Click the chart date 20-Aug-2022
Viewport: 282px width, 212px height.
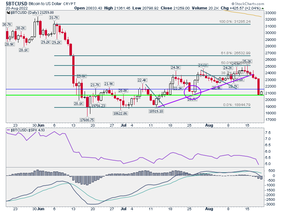pos(17,8)
